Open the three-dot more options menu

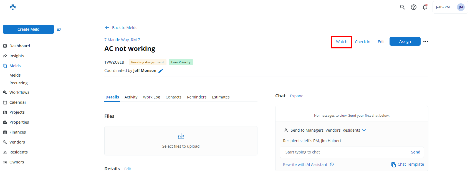pos(426,41)
